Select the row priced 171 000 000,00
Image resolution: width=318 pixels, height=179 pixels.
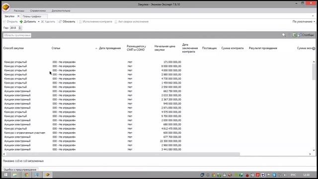pos(158,62)
